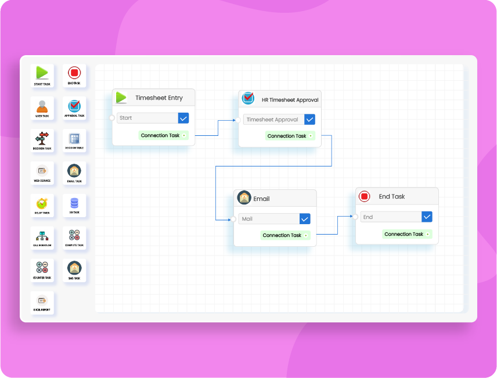Select the Web Service icon
497x378 pixels.
(x=42, y=171)
